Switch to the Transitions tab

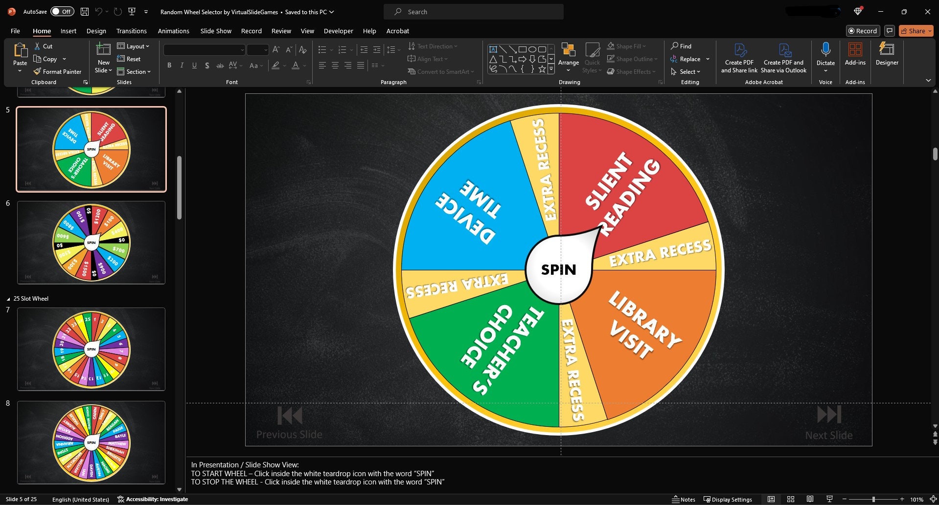131,31
